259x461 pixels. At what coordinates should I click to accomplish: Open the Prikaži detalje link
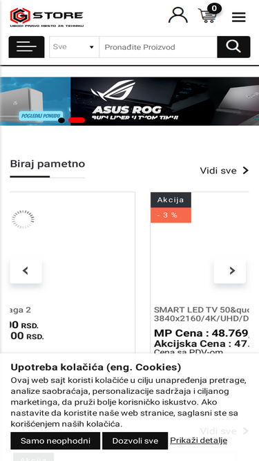point(198,440)
